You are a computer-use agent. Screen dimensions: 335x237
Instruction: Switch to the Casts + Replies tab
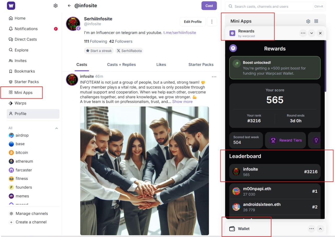tap(121, 64)
